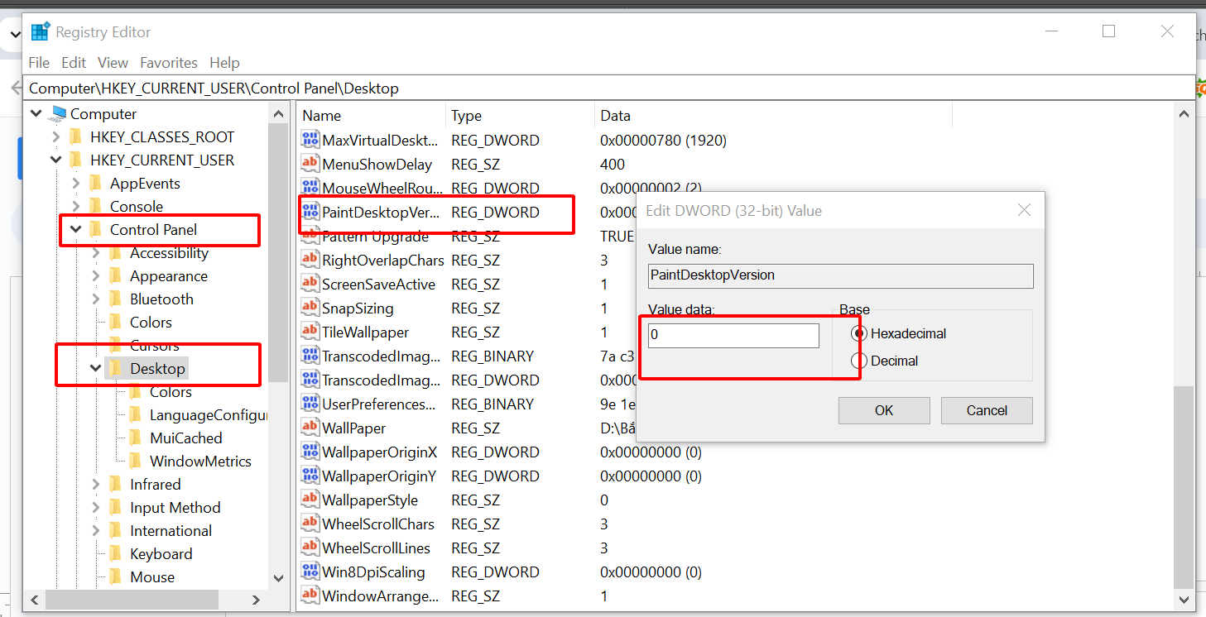Image resolution: width=1206 pixels, height=617 pixels.
Task: Close the Edit DWORD dialog with X
Action: tap(1024, 210)
